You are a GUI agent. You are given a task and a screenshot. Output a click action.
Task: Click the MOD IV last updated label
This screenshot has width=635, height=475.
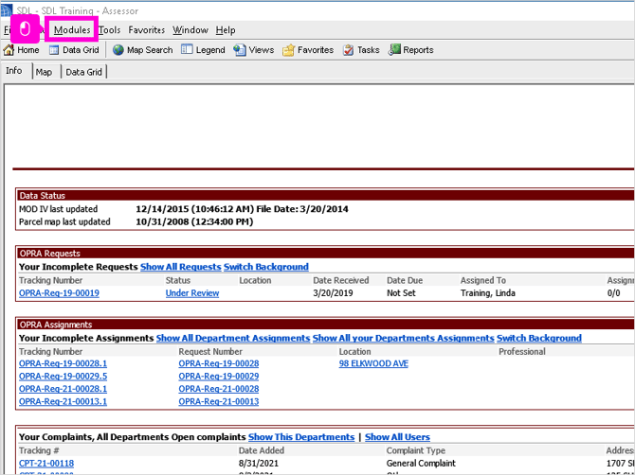[59, 209]
